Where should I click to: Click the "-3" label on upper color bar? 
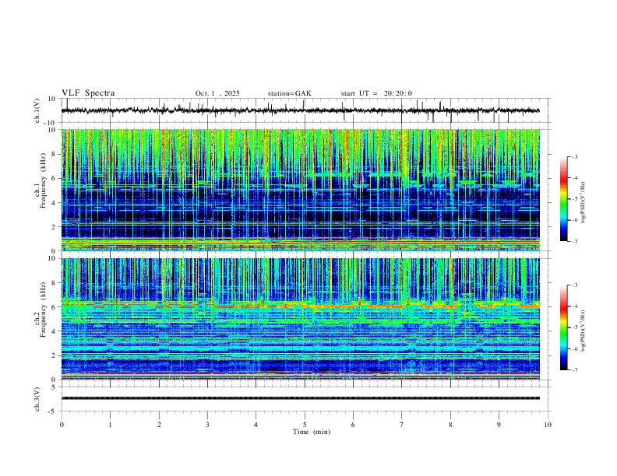574,156
